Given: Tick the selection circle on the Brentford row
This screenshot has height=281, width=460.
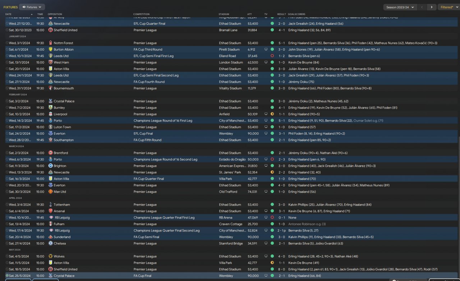Looking at the screenshot, I should click(x=7, y=153).
